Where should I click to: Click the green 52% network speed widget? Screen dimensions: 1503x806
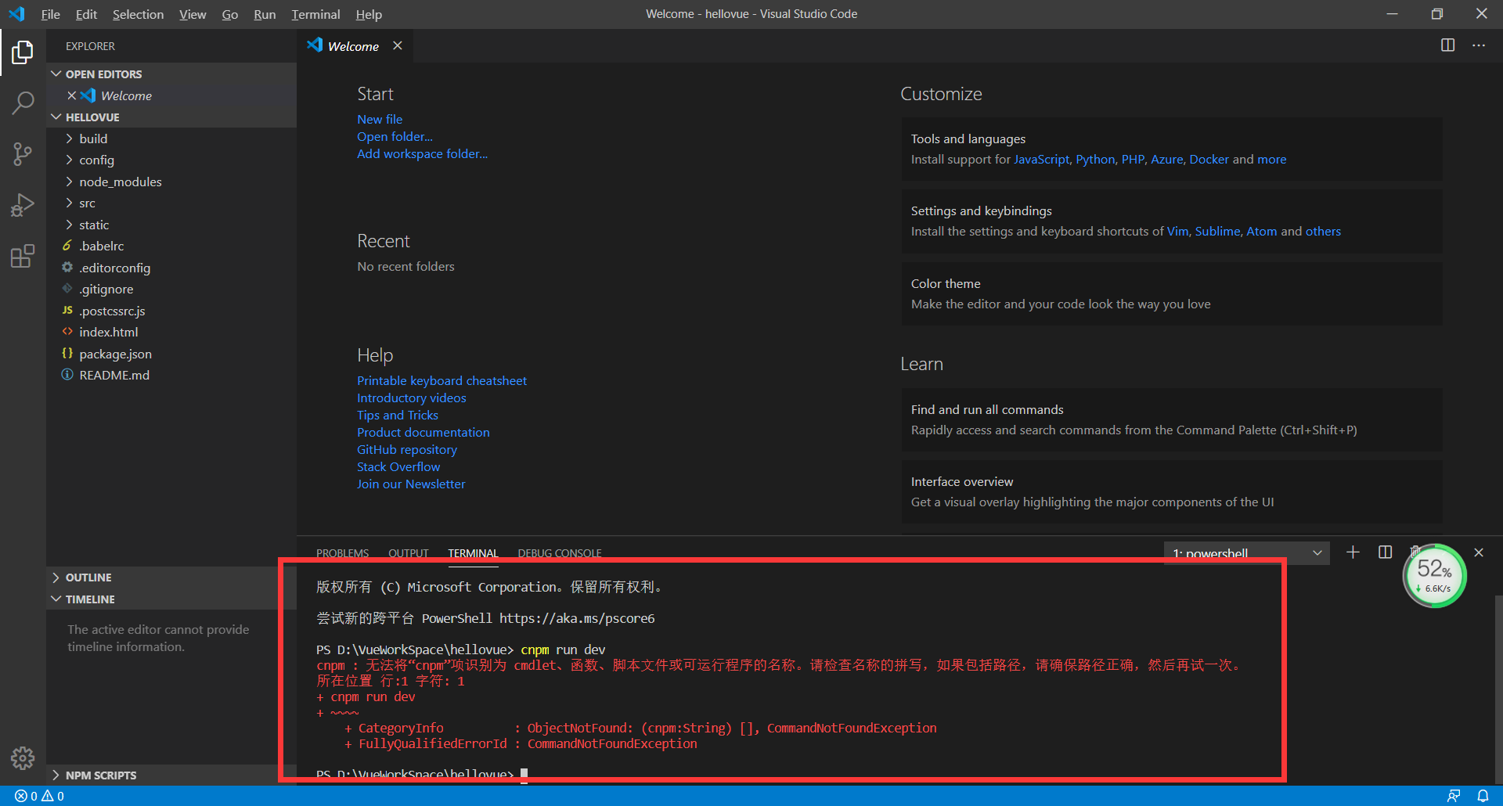click(x=1434, y=576)
